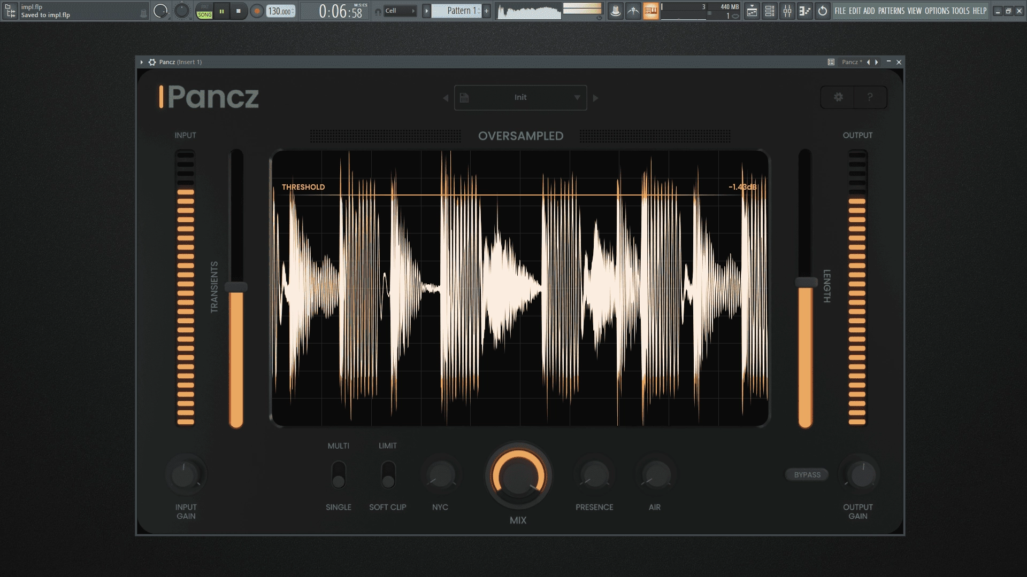This screenshot has height=577, width=1027.
Task: Open Pancz settings cog button
Action: [x=838, y=97]
